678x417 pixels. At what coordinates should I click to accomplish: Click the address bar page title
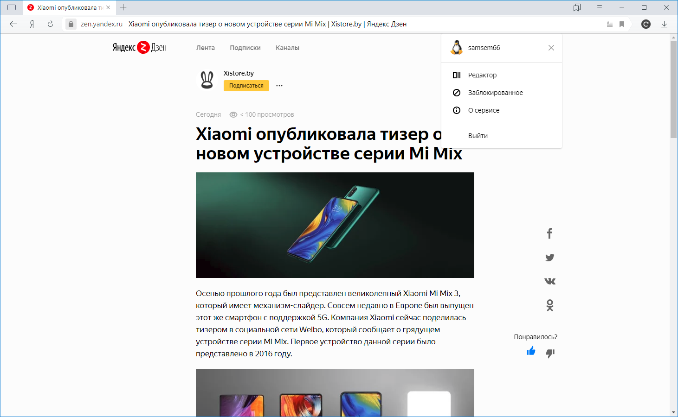pyautogui.click(x=267, y=24)
